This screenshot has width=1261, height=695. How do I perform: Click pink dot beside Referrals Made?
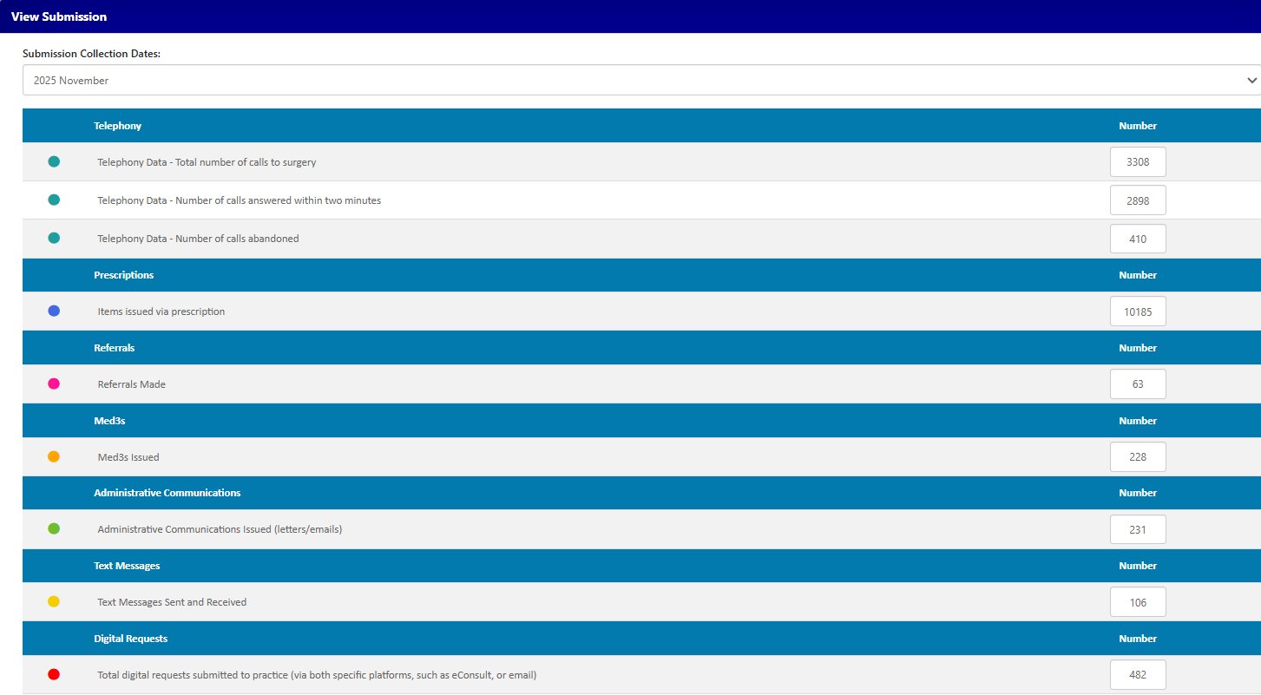pos(54,384)
